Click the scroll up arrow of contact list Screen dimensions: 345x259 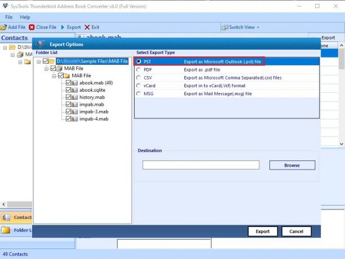(342, 46)
